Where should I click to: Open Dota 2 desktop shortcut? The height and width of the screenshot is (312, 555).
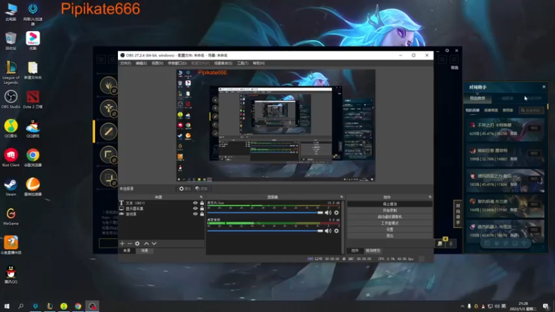[33, 99]
